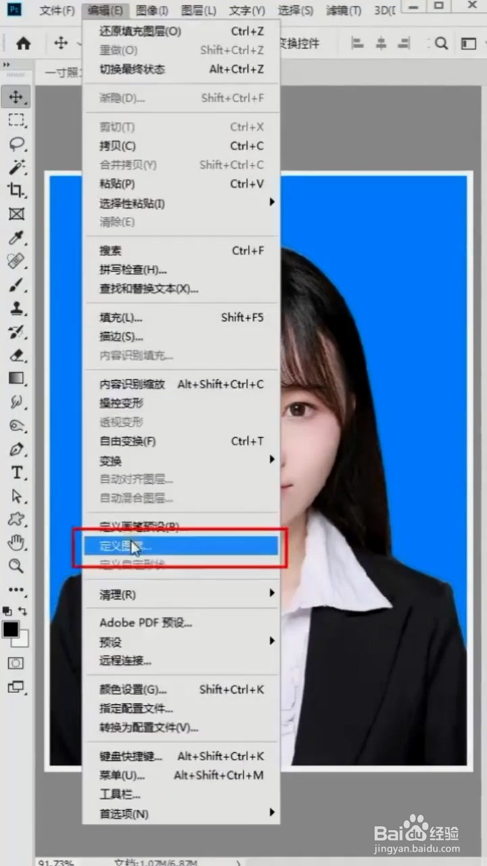Viewport: 487px width, 866px height.
Task: Close the open 编辑(E) menu
Action: tap(106, 11)
